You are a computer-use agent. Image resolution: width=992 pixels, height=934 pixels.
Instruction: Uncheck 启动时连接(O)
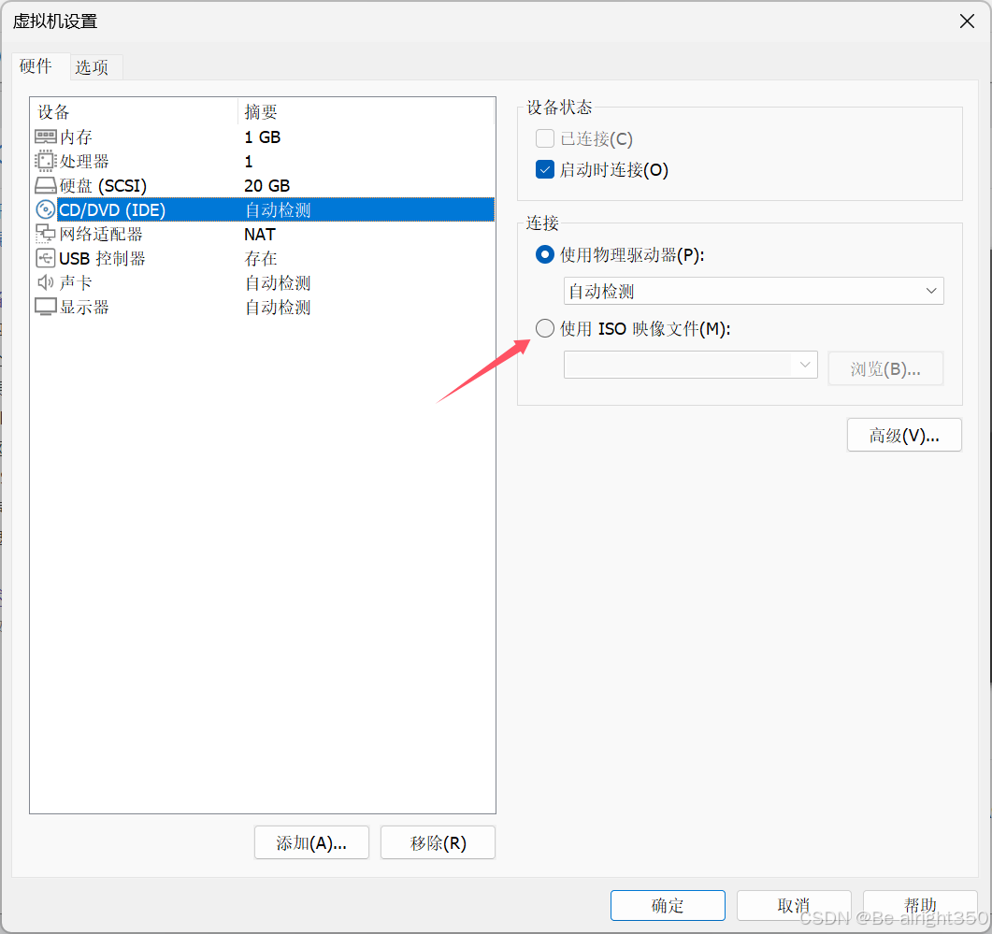pyautogui.click(x=545, y=169)
